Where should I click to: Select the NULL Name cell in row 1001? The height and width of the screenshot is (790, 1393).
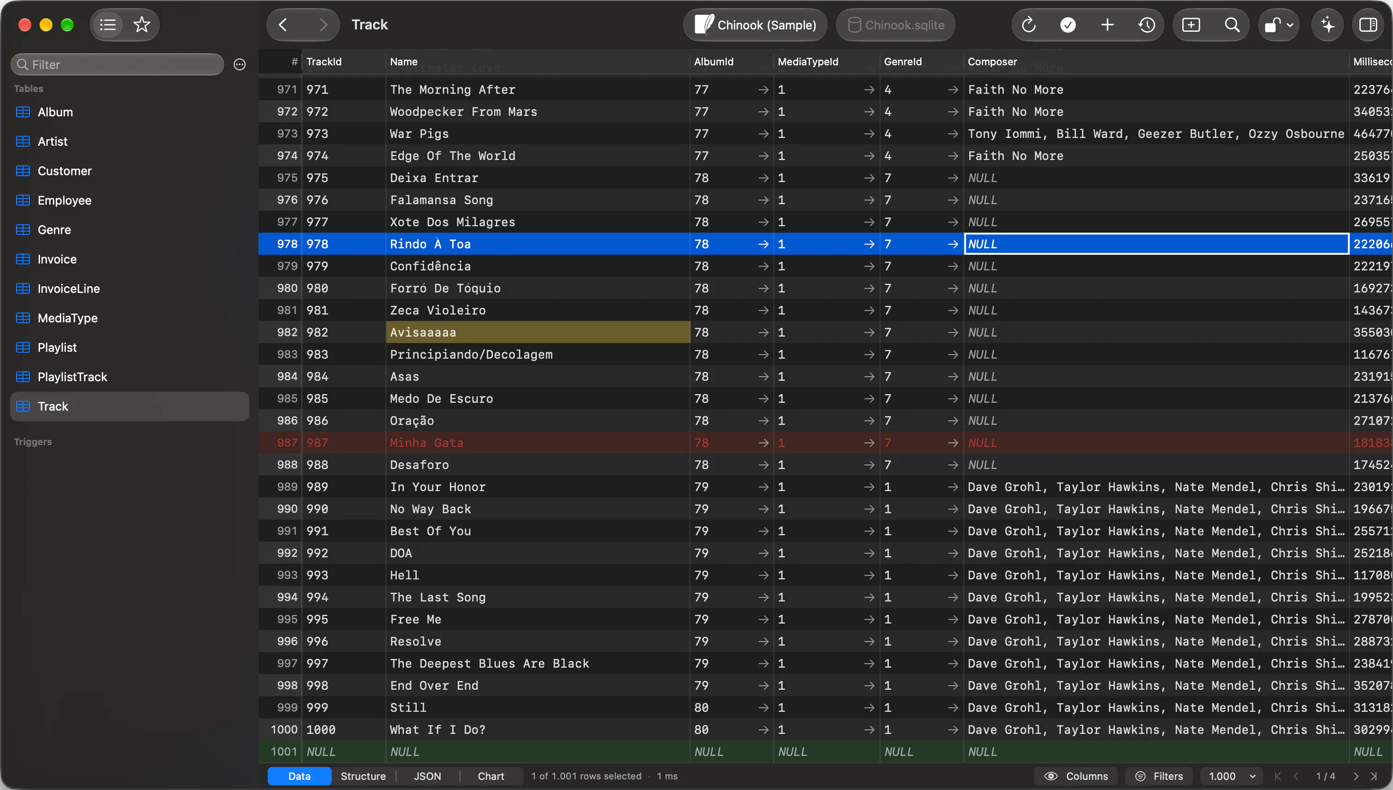pos(538,752)
